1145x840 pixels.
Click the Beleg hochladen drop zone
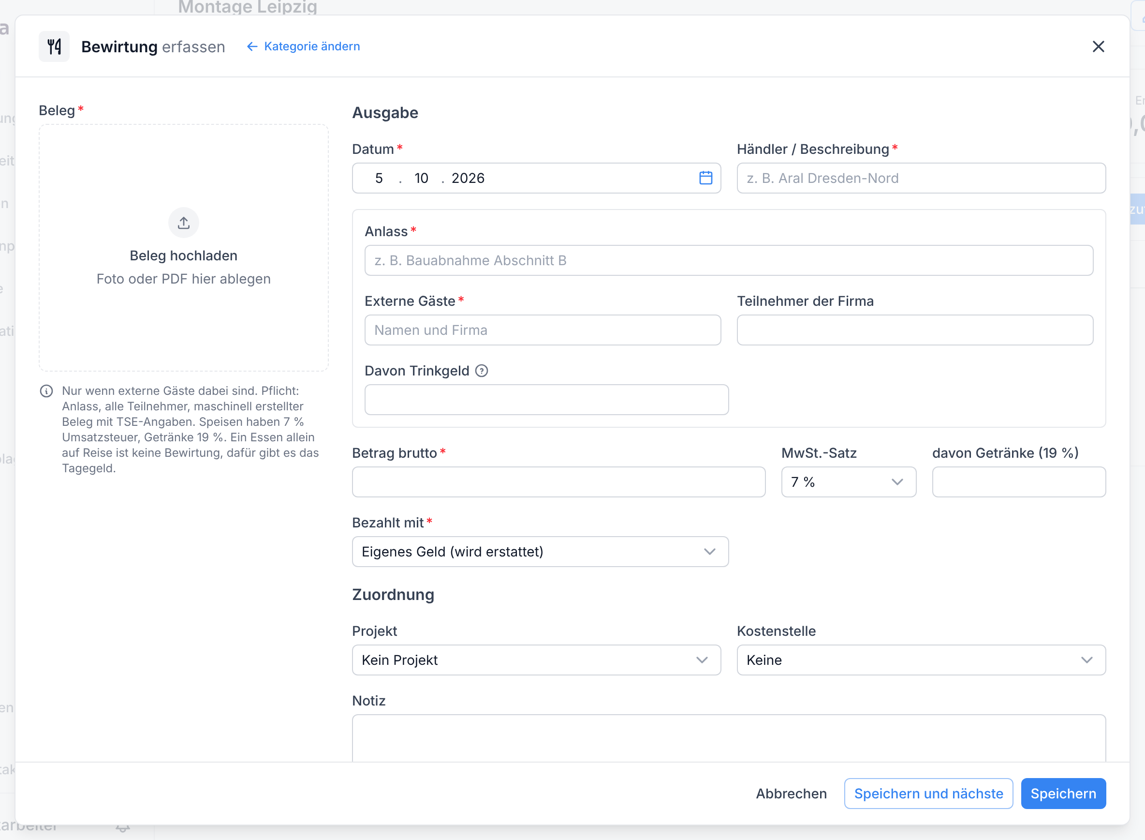click(183, 248)
